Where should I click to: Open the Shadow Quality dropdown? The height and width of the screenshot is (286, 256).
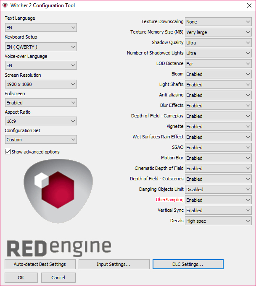click(218, 43)
